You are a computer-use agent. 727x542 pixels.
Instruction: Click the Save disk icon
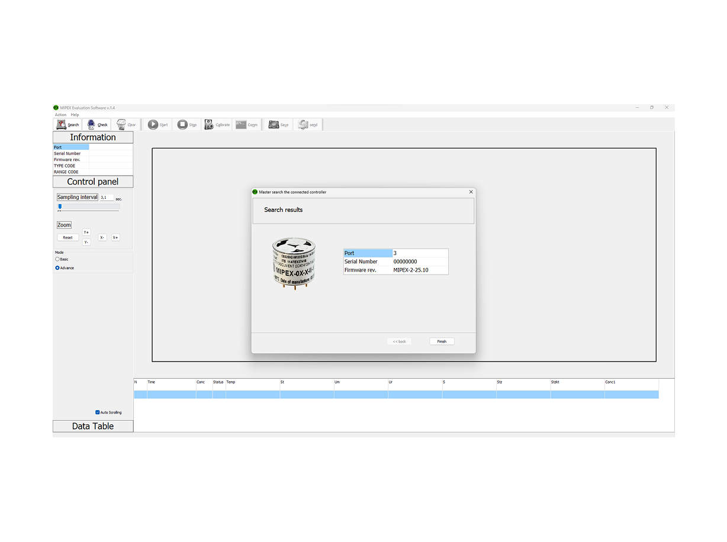[274, 125]
